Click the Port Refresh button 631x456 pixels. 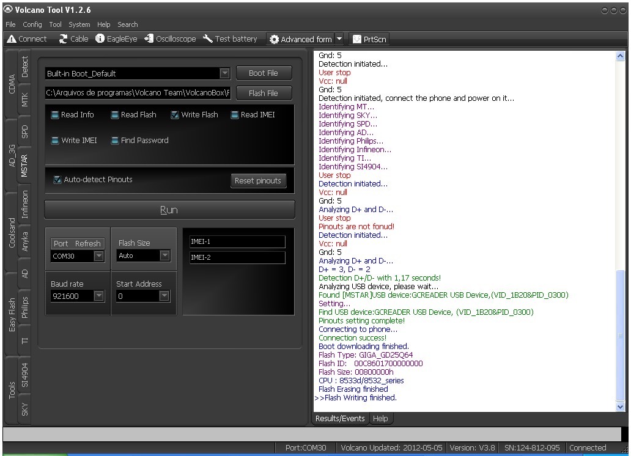click(x=77, y=243)
